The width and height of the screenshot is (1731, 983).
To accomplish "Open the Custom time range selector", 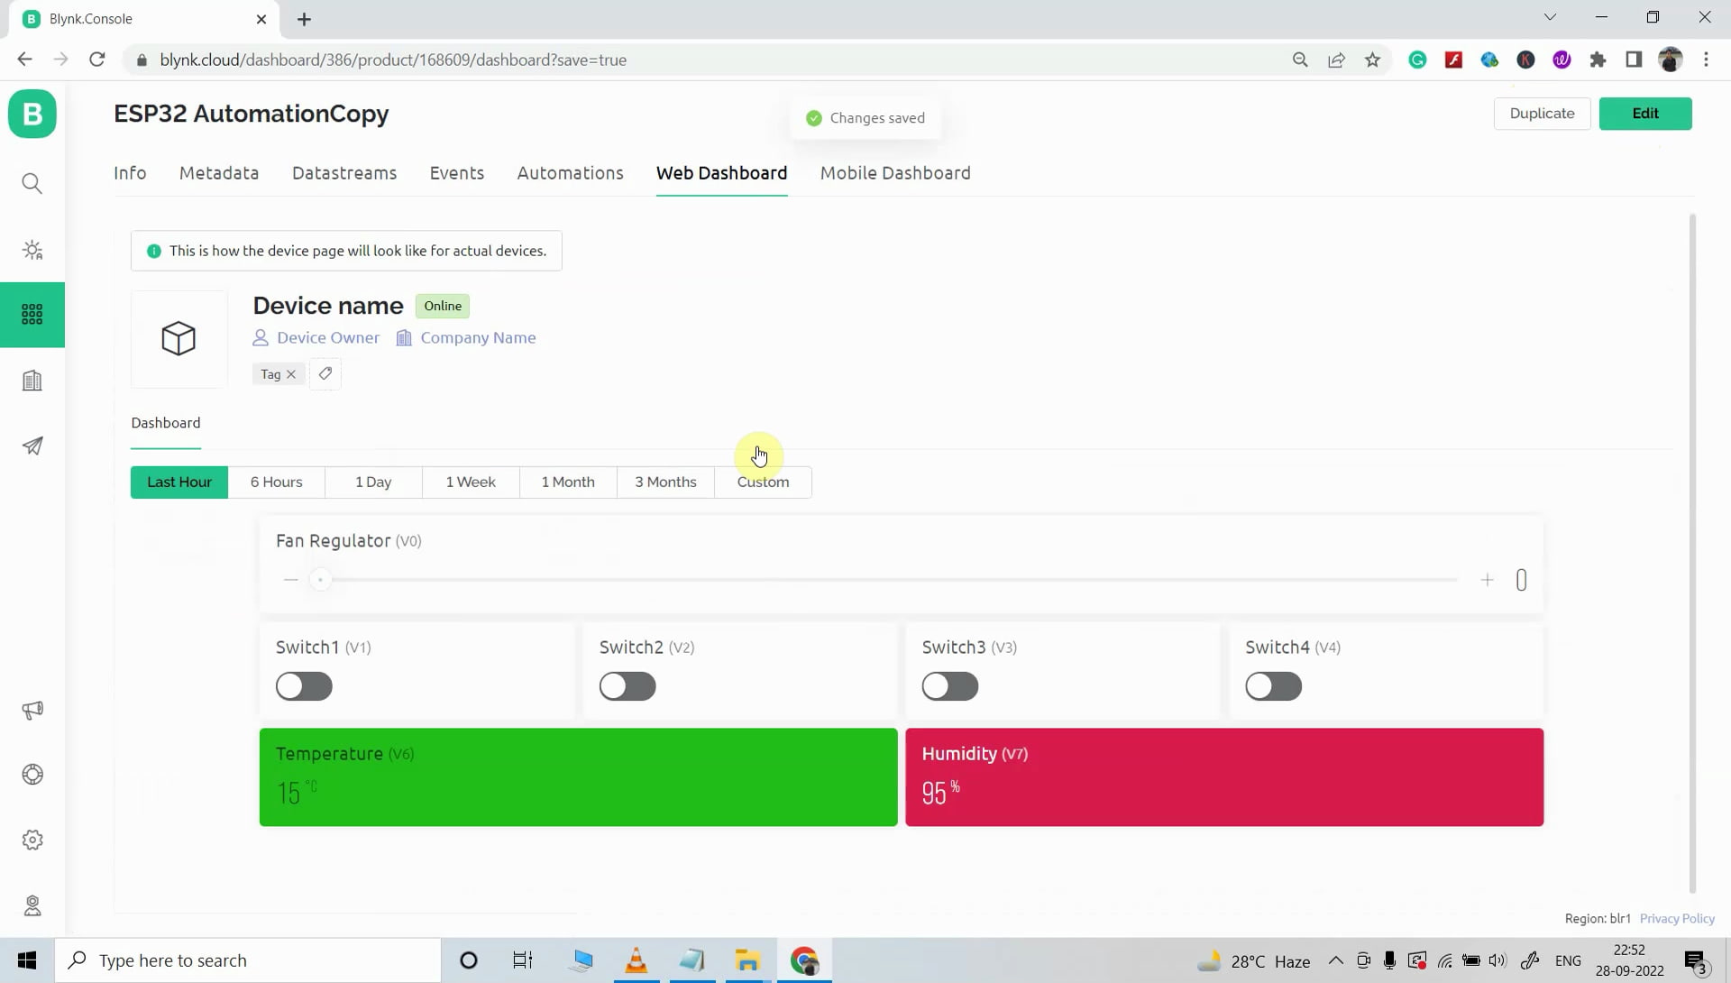I will [x=763, y=482].
